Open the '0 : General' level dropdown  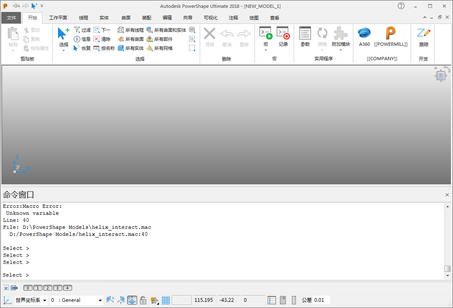click(100, 300)
